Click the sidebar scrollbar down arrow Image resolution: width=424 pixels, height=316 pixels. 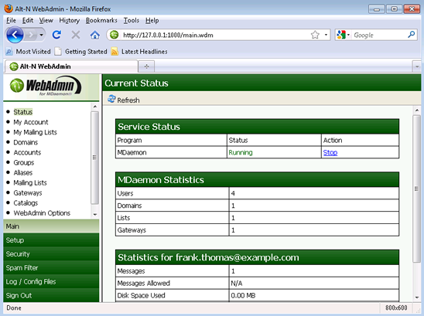point(95,215)
